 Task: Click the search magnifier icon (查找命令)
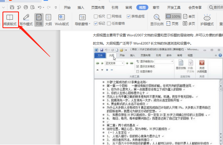point(211,7)
